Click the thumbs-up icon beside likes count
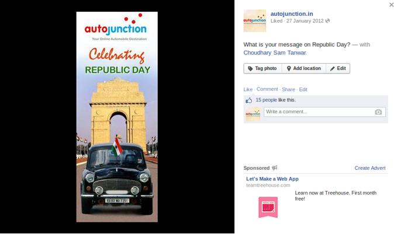The width and height of the screenshot is (394, 234). [249, 100]
